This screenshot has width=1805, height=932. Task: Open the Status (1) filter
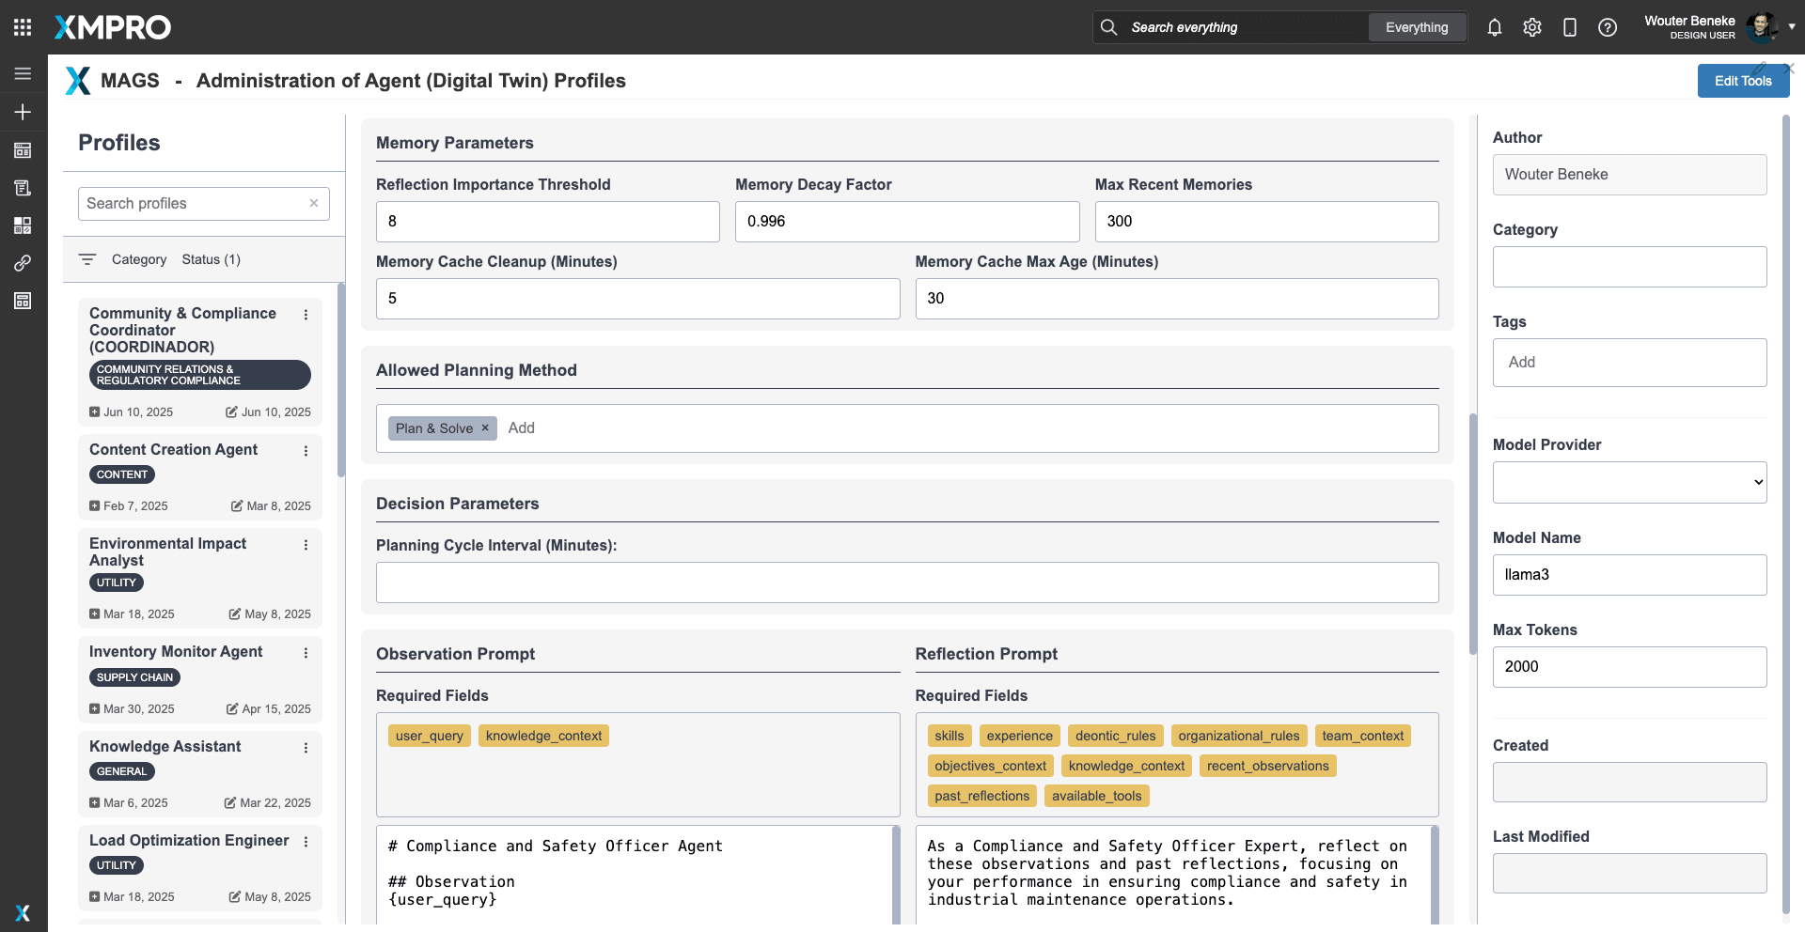pyautogui.click(x=211, y=259)
